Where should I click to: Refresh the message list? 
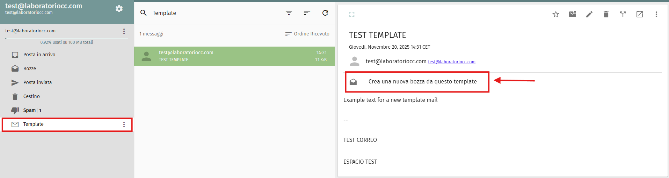325,13
